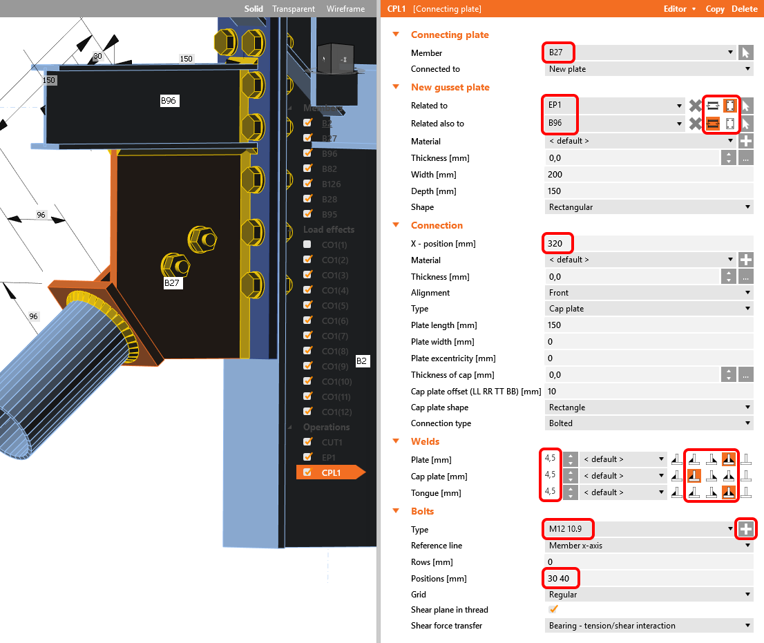The image size is (764, 643).
Task: Uncheck load effect CO1(2)
Action: 307,259
